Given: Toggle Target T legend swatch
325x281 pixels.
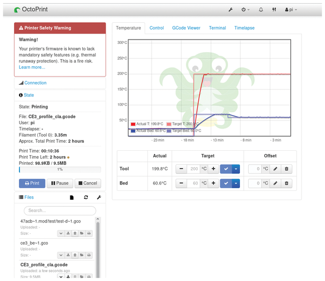Looking at the screenshot, I should tap(169, 124).
